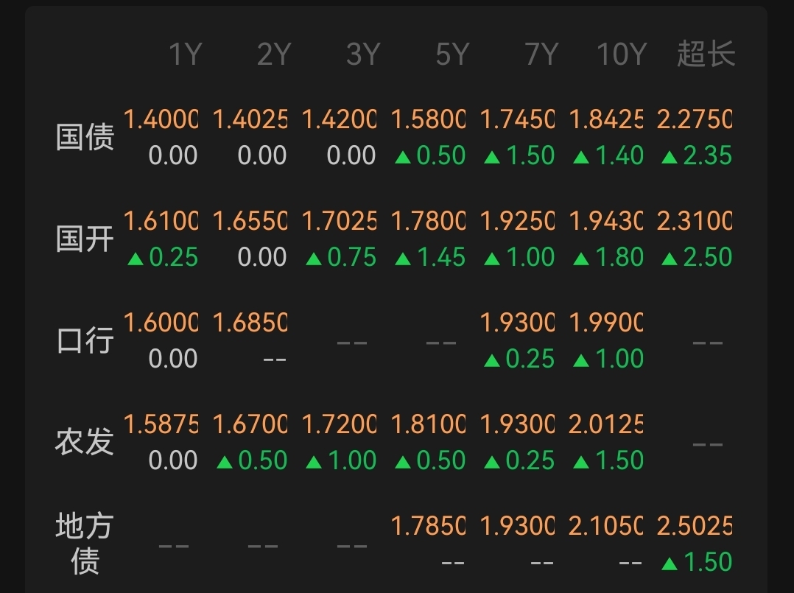This screenshot has height=593, width=794.
Task: Tap the green arrow beside 地方债 超长 change 1.50
Action: (670, 564)
